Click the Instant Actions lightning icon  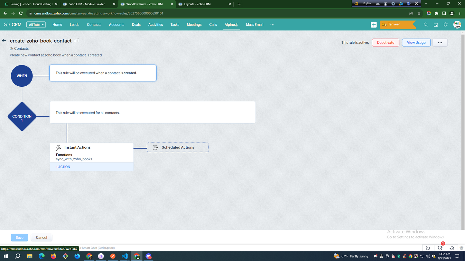pyautogui.click(x=59, y=148)
